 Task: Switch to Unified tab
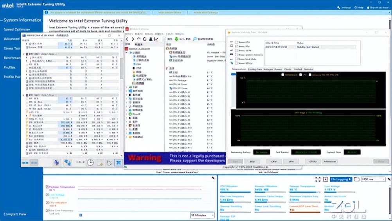coord(298,69)
